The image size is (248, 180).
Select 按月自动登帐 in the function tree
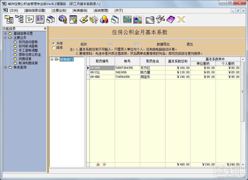point(28,42)
